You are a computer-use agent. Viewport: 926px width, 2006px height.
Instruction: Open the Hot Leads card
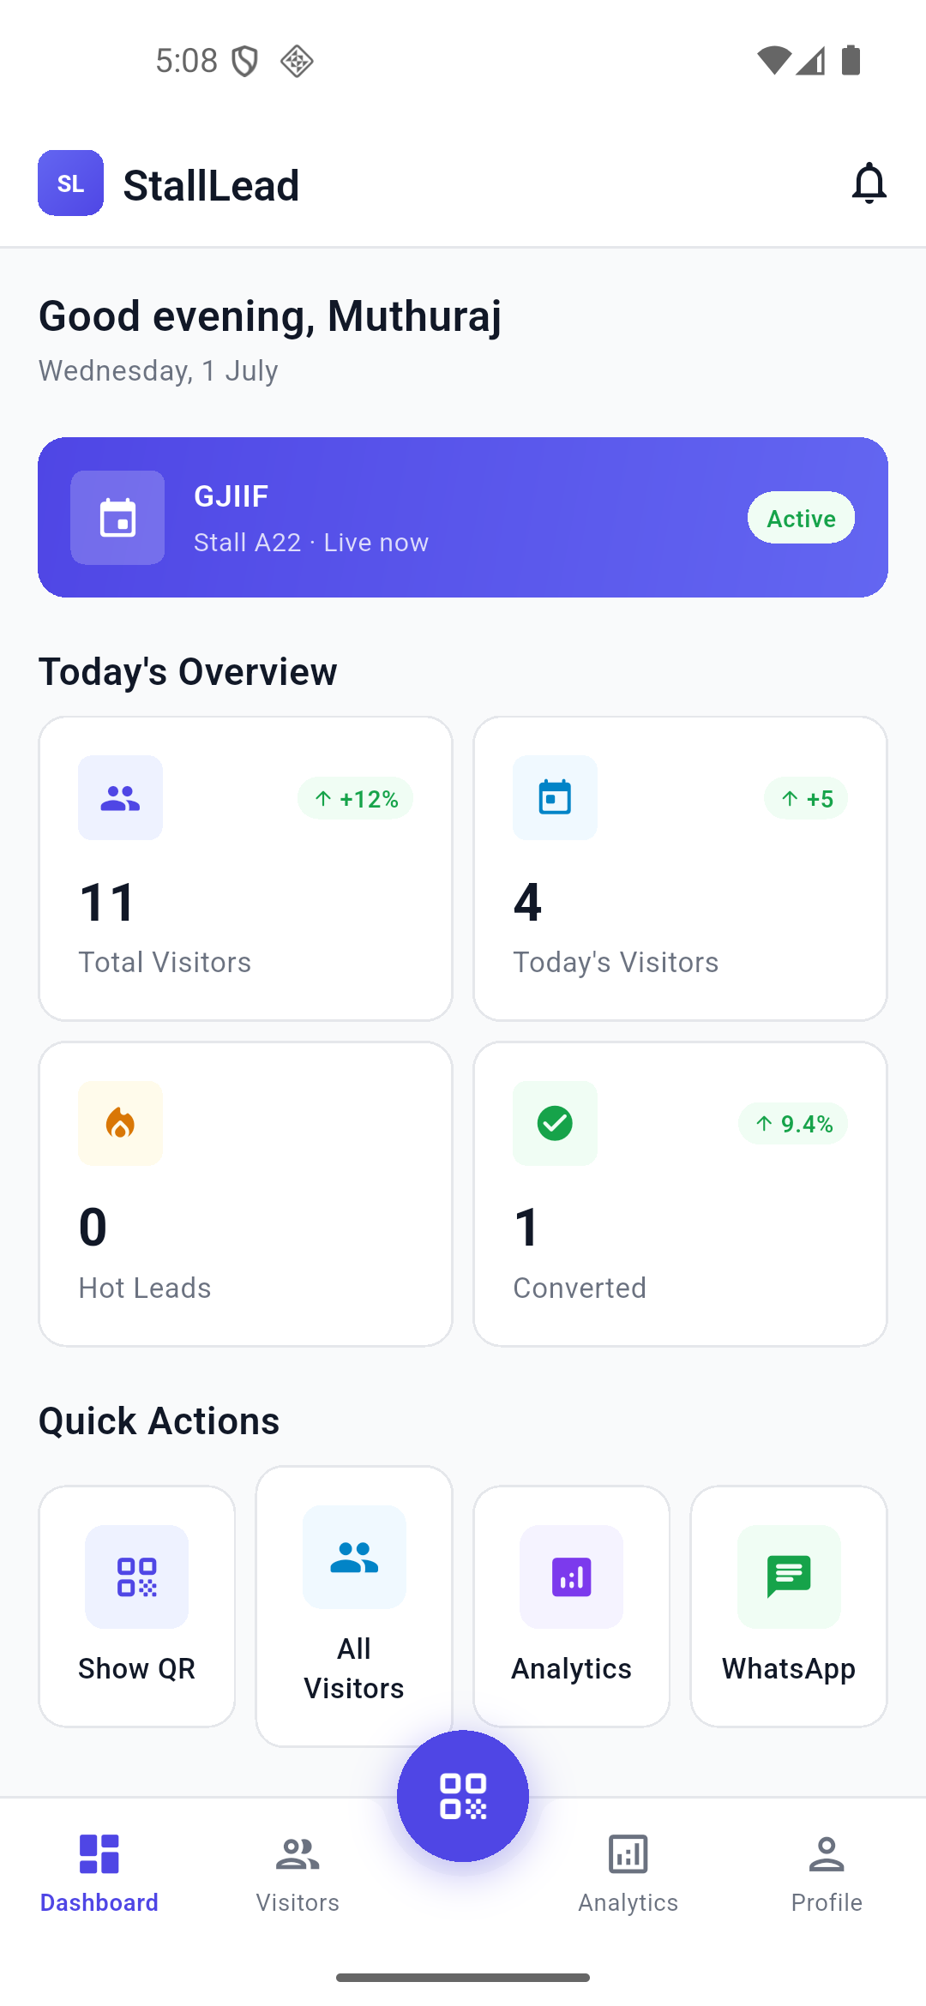click(x=245, y=1194)
